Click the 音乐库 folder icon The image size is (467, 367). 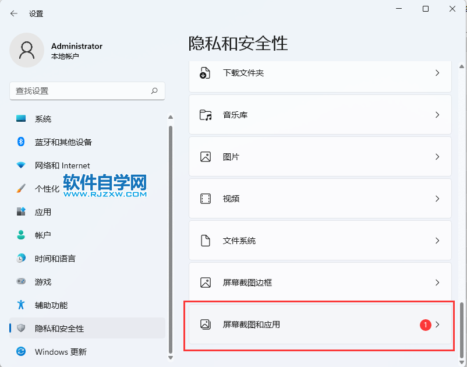pyautogui.click(x=206, y=115)
